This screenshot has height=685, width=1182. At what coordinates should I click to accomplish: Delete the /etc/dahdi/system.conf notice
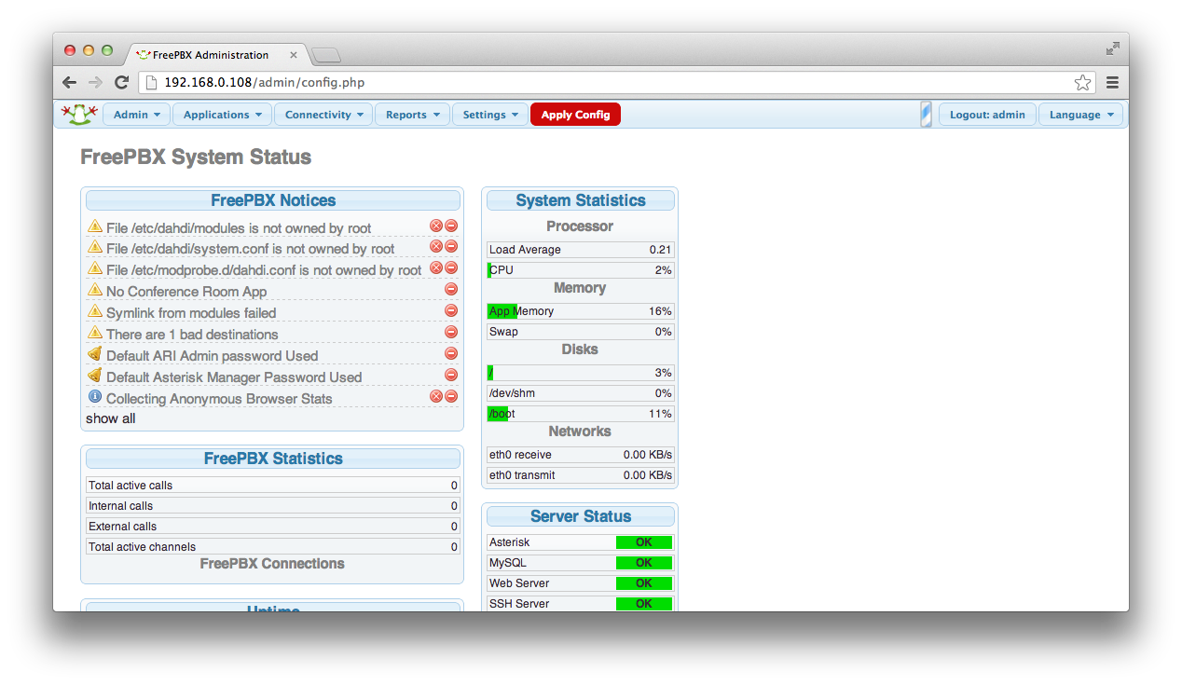435,247
